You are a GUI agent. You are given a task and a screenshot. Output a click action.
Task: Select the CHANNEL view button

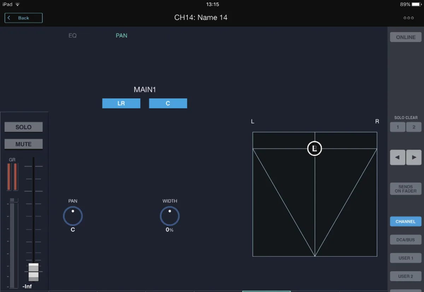406,222
